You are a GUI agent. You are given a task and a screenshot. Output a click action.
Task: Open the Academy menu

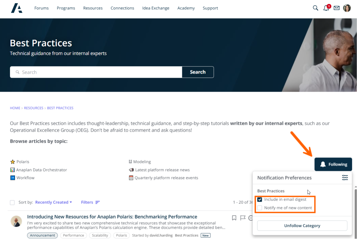[x=186, y=8]
